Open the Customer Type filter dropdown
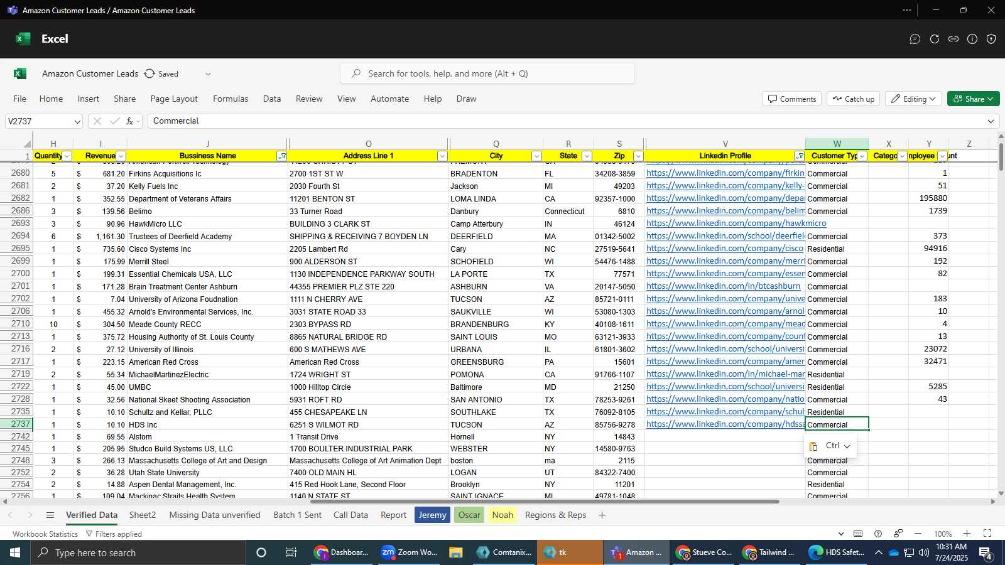1005x565 pixels. 862,156
